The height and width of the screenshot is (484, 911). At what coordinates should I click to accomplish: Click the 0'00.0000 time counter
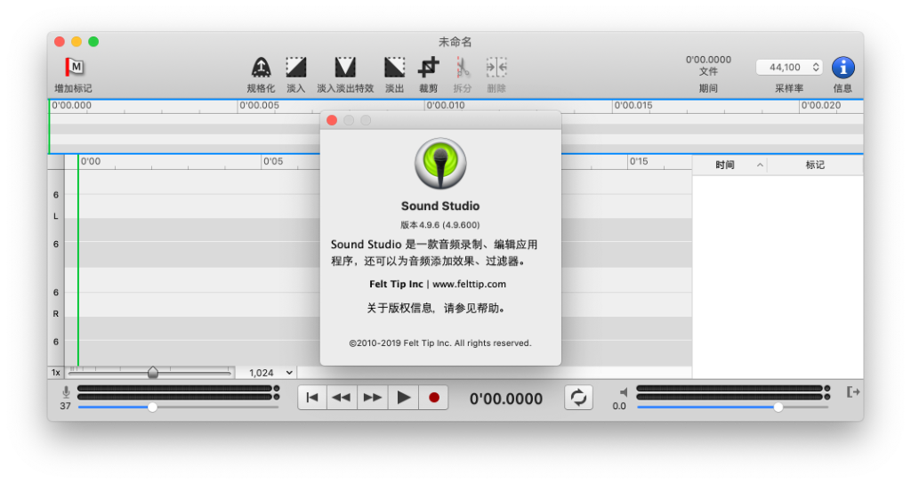506,399
